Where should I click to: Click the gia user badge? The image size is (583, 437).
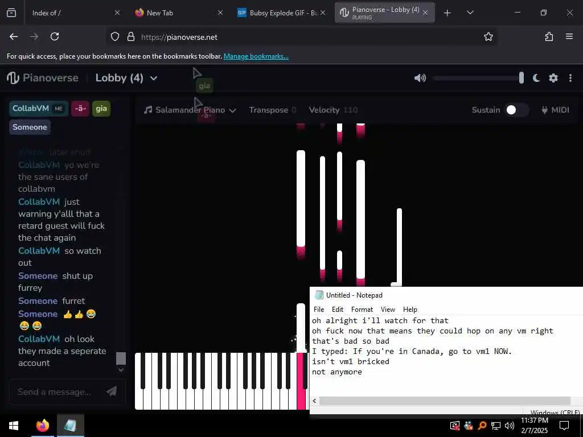click(101, 109)
